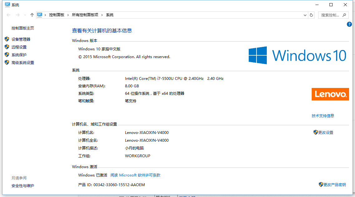Click the 8.00 GB RAM value
The height and width of the screenshot is (197, 355).
click(132, 86)
